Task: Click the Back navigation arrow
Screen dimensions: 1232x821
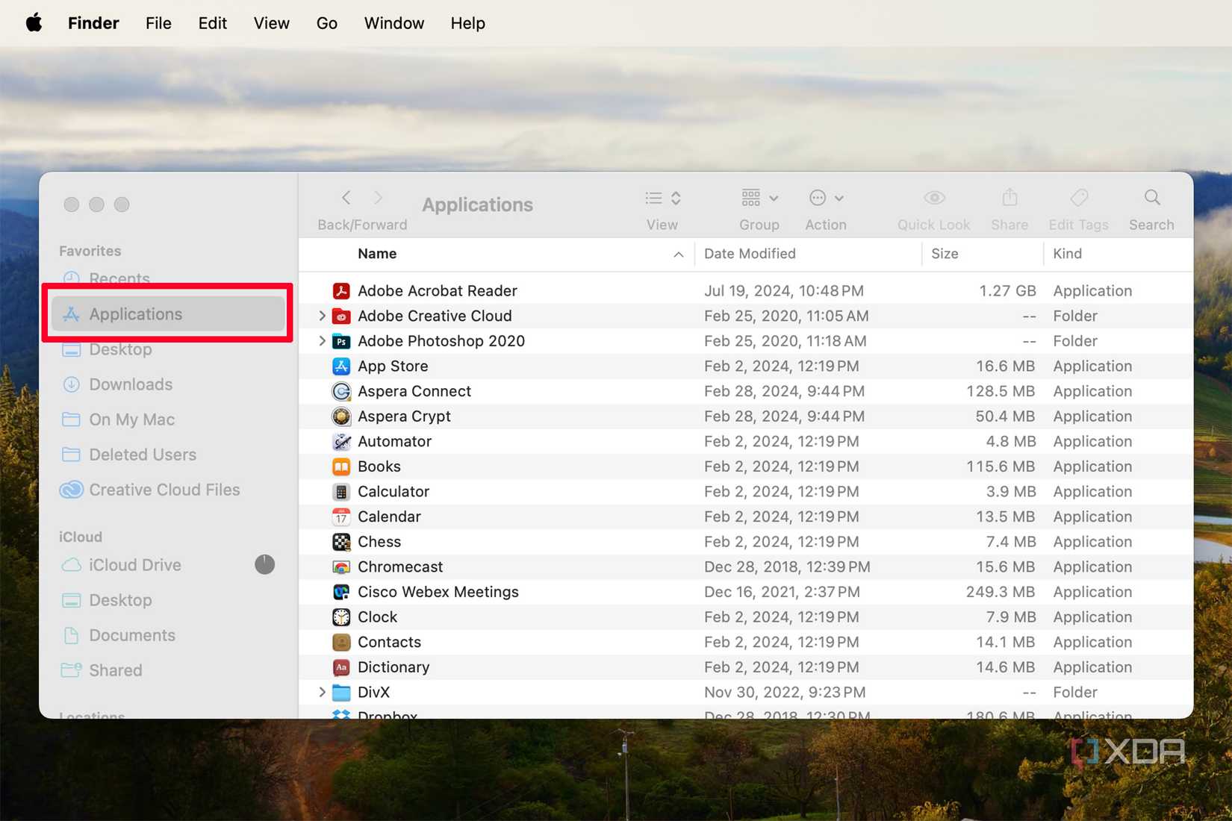Action: coord(346,197)
